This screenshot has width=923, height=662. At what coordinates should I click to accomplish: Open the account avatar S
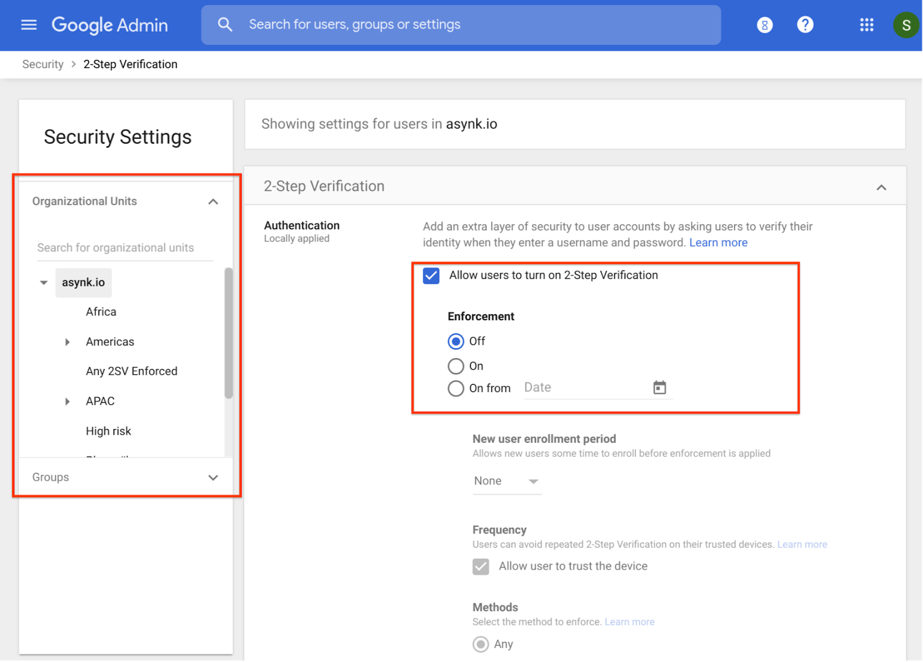pos(906,25)
